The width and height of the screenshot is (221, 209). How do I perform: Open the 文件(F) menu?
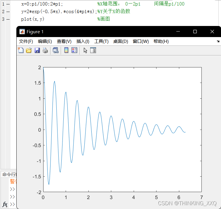(x=26, y=41)
